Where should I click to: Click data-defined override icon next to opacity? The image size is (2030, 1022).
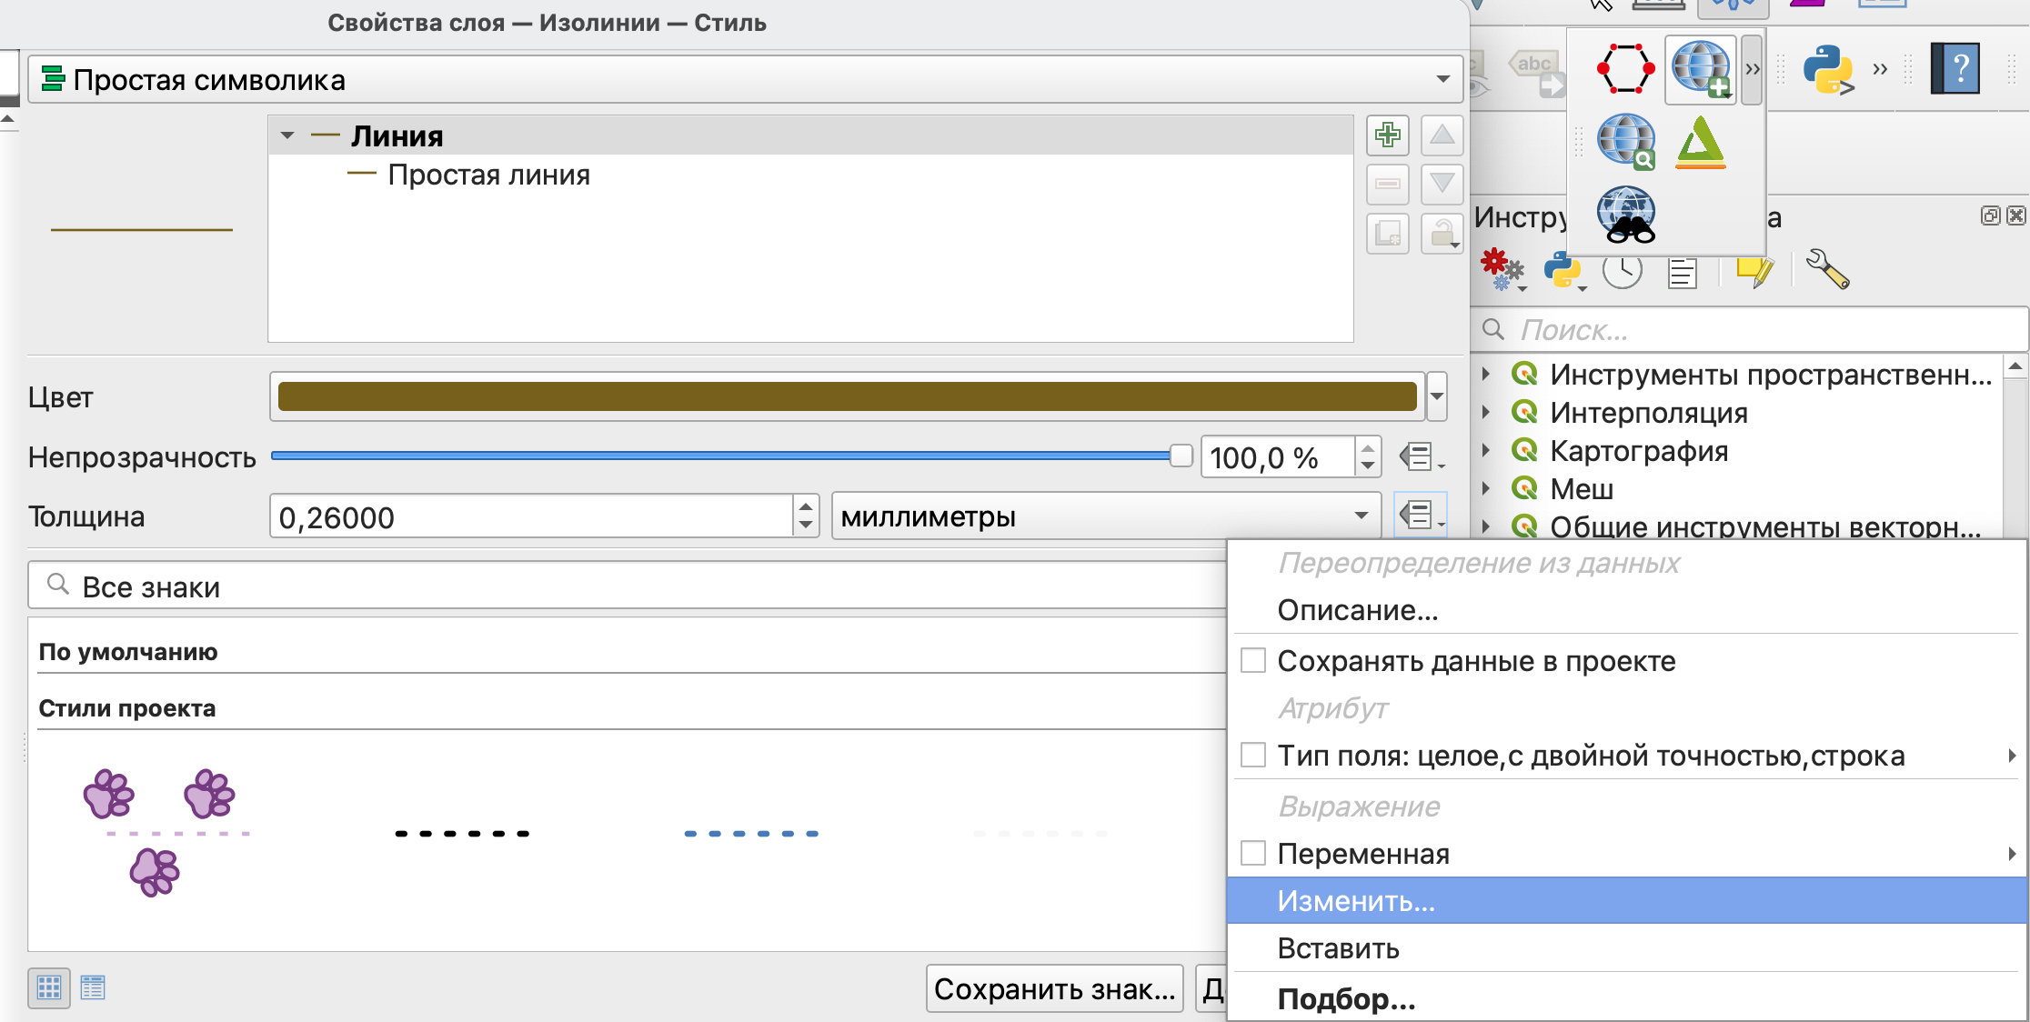1419,456
